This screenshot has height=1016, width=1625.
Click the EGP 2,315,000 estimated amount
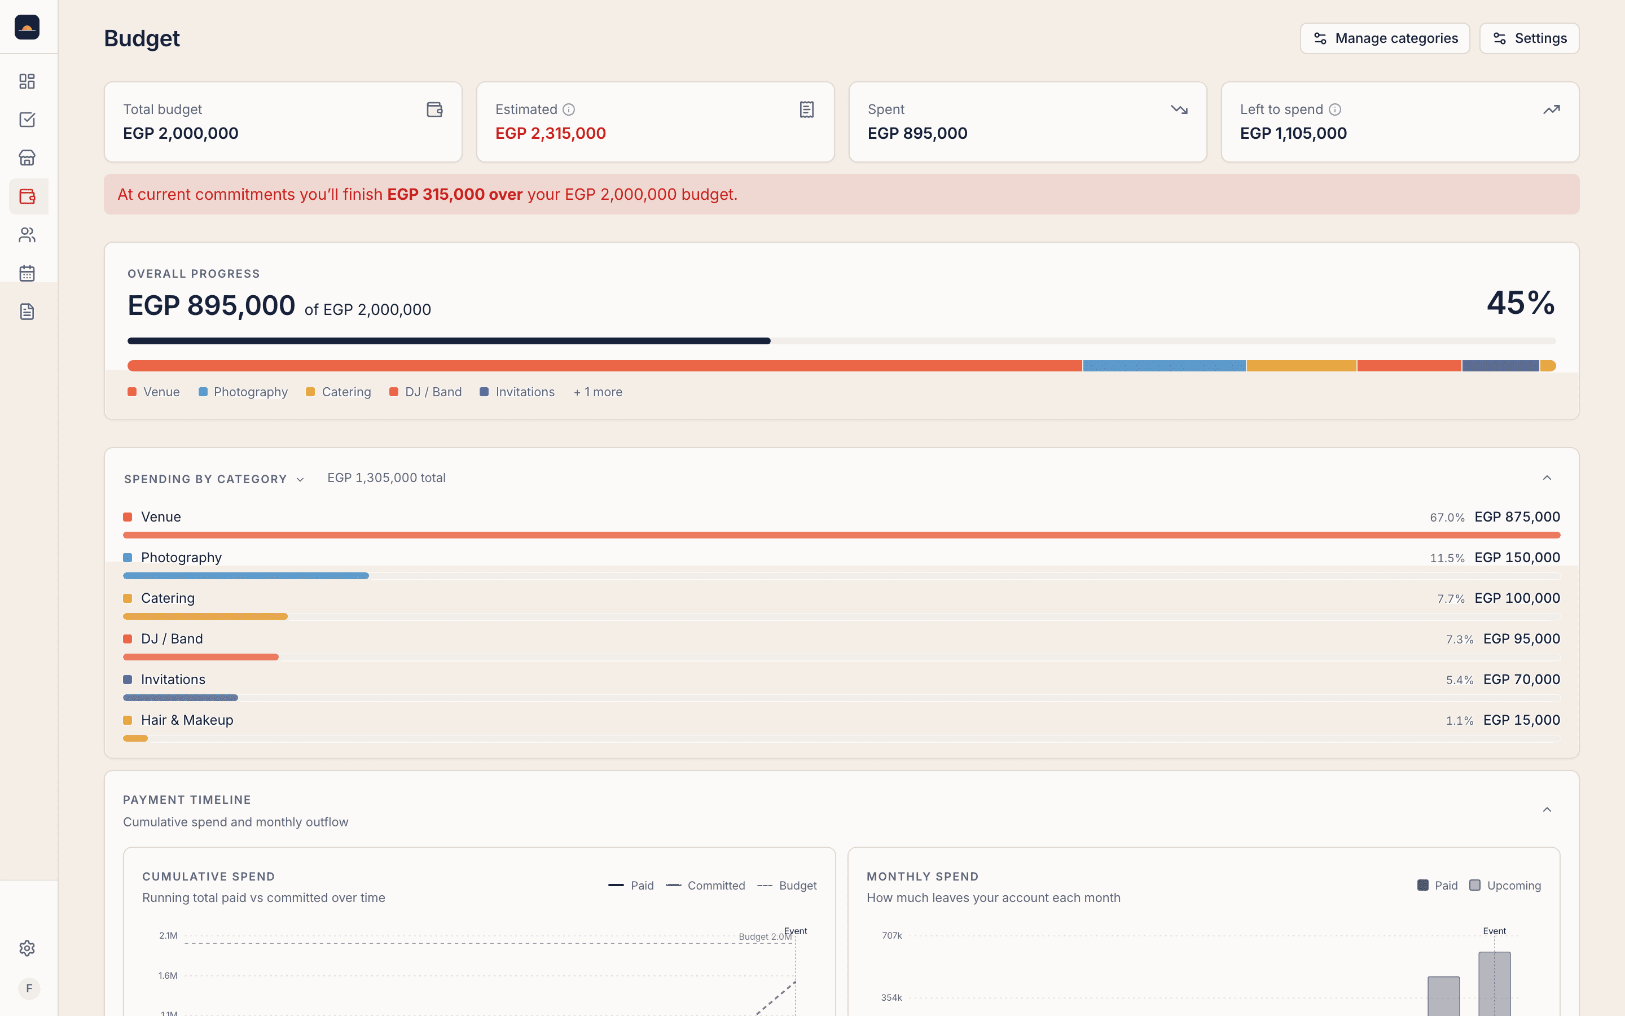[551, 134]
